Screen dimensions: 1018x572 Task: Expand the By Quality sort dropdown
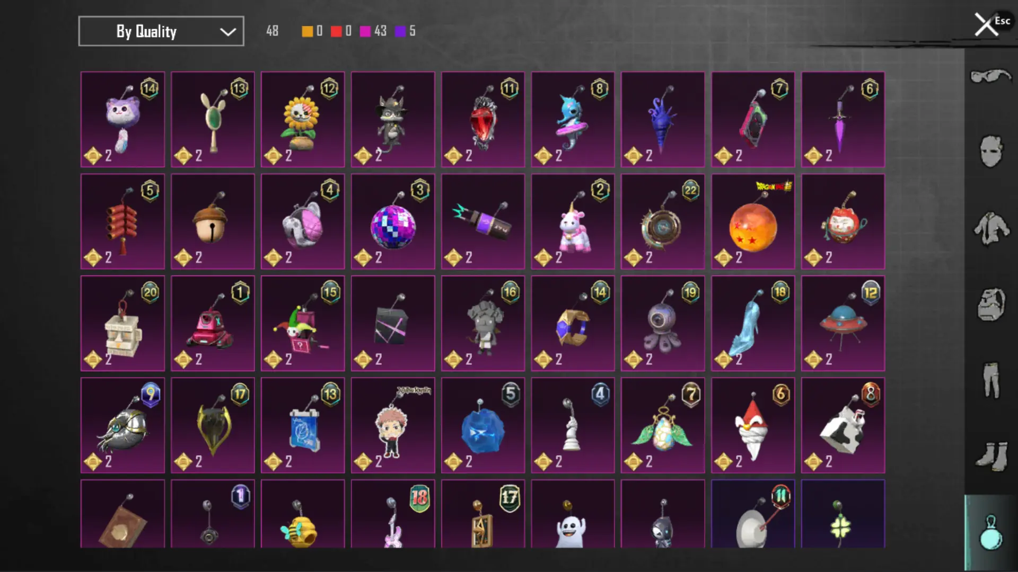pyautogui.click(x=161, y=31)
